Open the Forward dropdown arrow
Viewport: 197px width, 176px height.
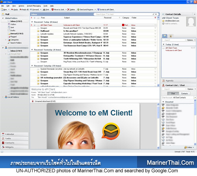click(x=41, y=9)
